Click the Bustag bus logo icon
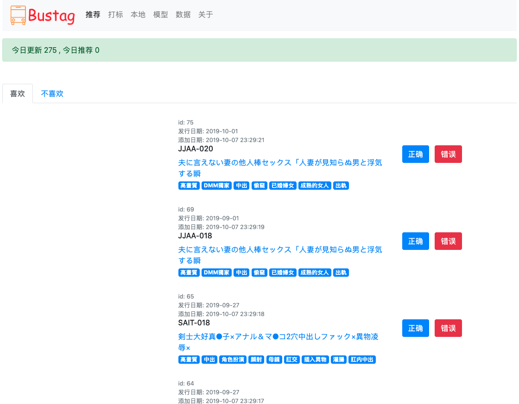Viewport: 519px width, 404px height. point(18,15)
